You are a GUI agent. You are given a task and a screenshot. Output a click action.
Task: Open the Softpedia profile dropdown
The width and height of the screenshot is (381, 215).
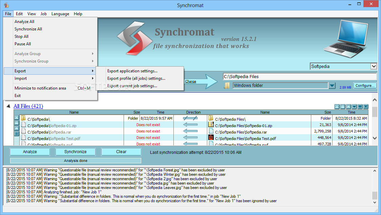click(374, 66)
